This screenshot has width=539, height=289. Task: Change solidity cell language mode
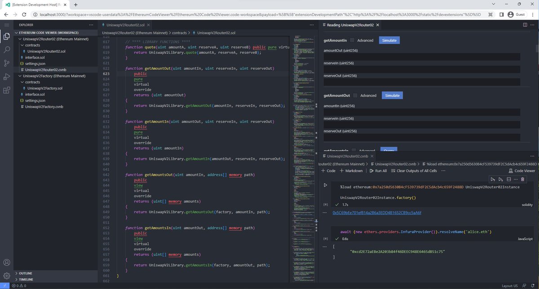pos(527,204)
